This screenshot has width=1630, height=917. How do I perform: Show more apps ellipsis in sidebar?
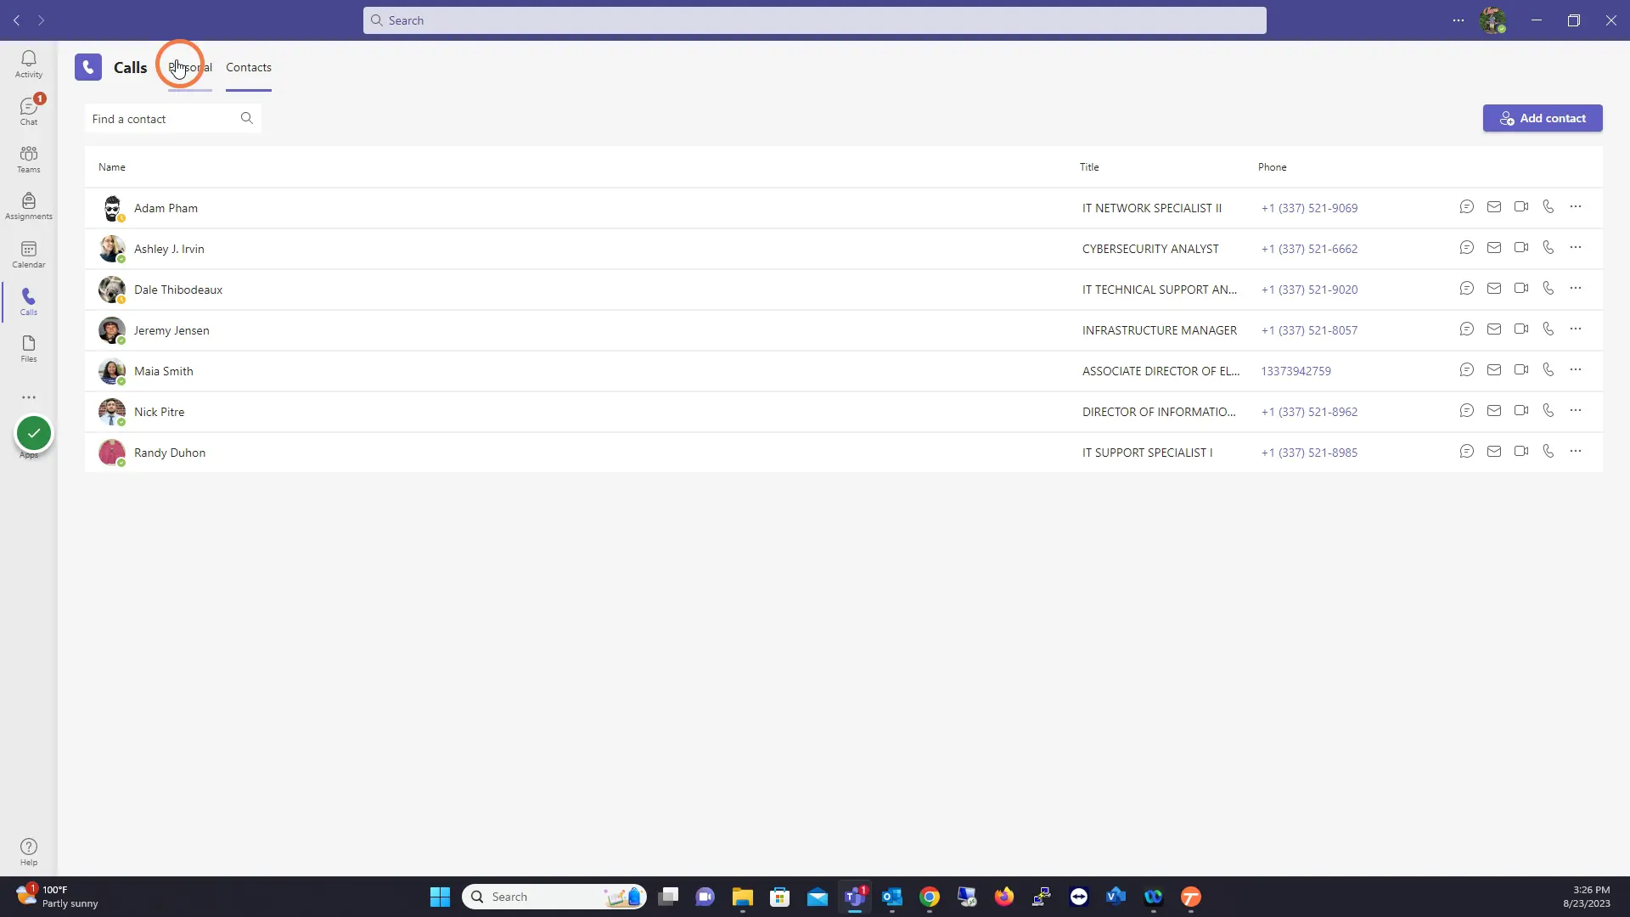(29, 397)
